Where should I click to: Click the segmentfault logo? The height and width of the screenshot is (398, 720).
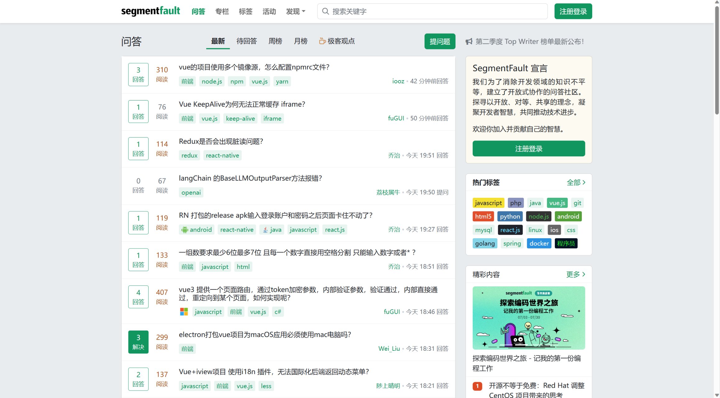[x=150, y=11]
